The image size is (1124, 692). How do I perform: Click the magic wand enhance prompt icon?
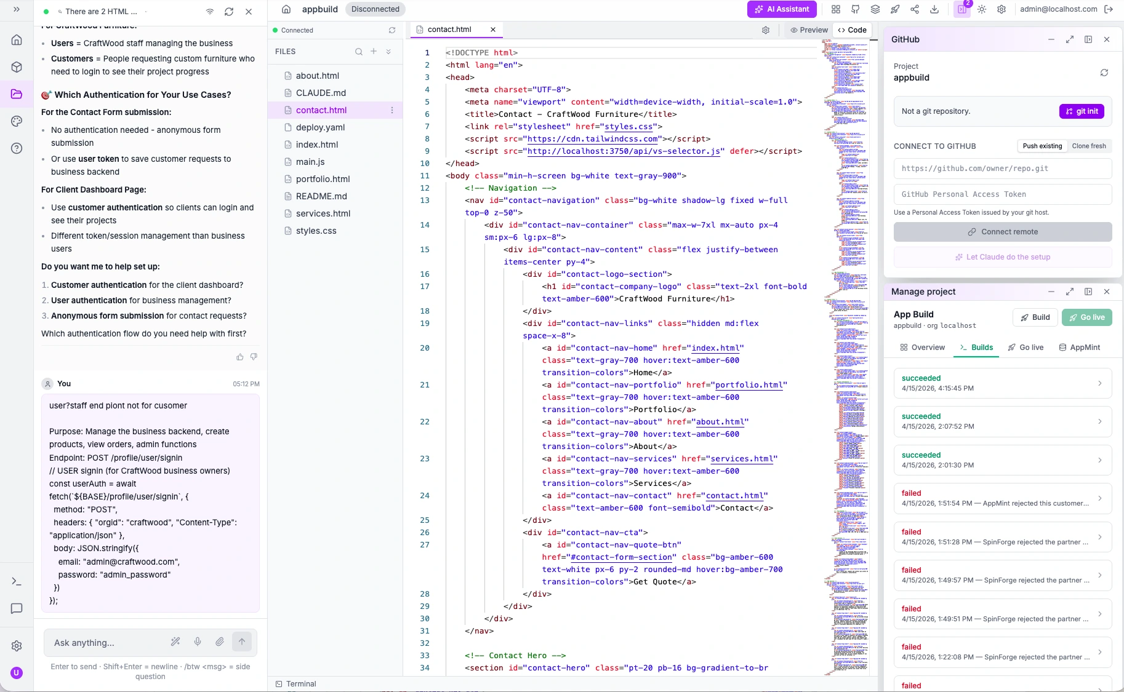point(175,642)
